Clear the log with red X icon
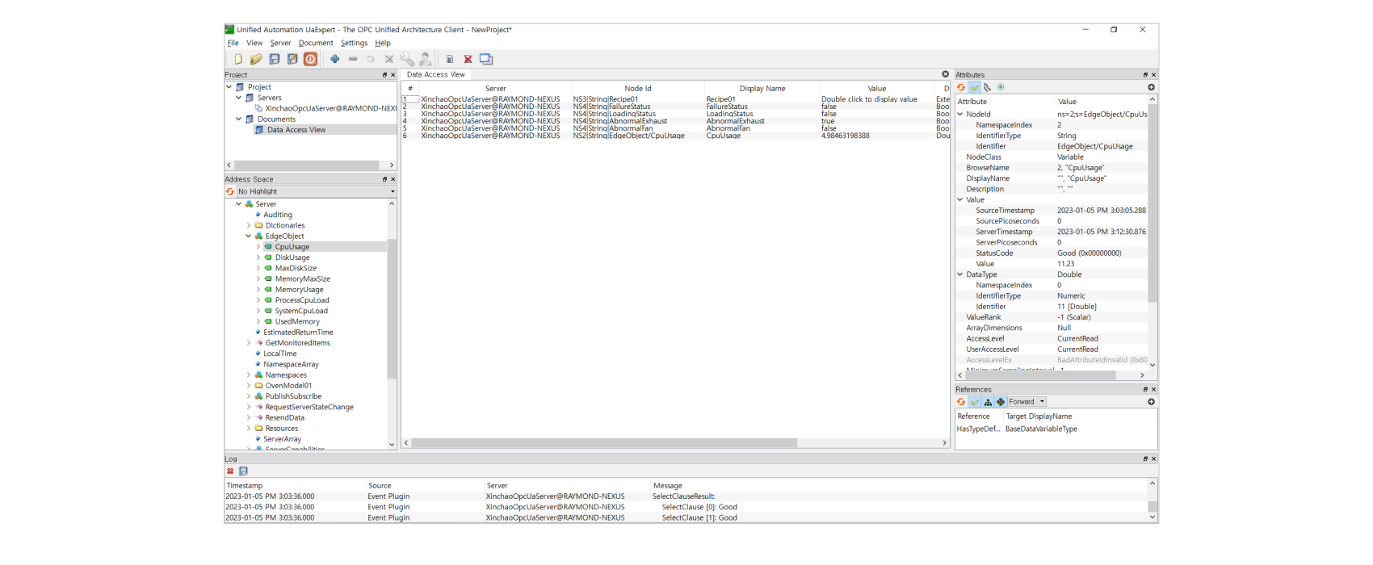Image resolution: width=1373 pixels, height=565 pixels. [230, 471]
